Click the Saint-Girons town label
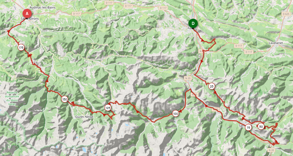This screenshot has width=293, height=156. pyautogui.click(x=30, y=18)
